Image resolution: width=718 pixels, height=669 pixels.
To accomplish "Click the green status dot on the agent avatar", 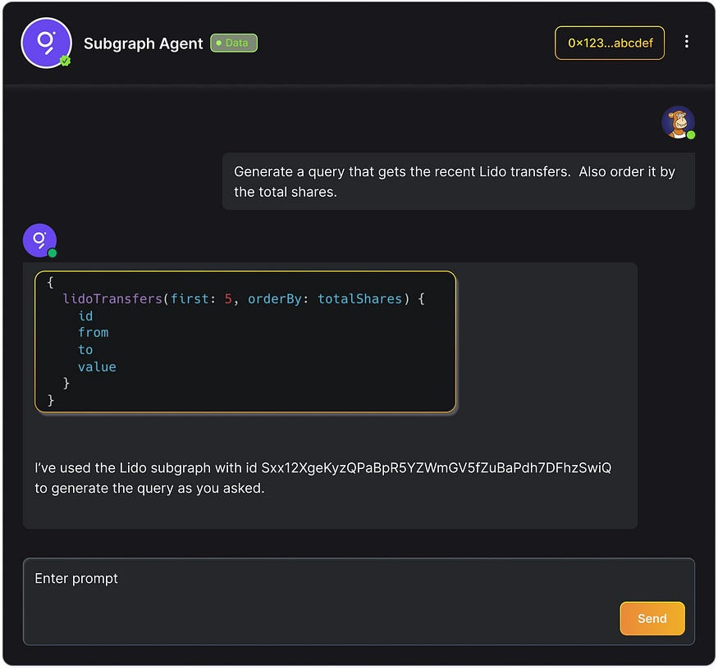I will [52, 253].
